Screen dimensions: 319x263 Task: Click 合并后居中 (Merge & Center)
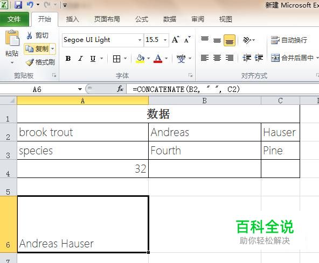[x=292, y=58]
